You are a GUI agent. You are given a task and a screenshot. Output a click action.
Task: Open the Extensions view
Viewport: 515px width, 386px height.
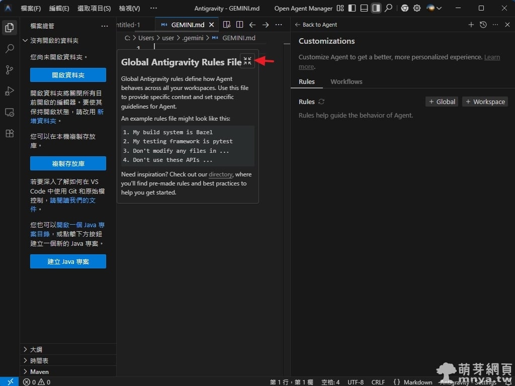point(10,133)
